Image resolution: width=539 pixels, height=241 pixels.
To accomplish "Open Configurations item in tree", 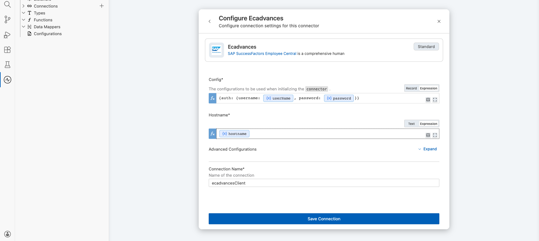I will [x=48, y=34].
